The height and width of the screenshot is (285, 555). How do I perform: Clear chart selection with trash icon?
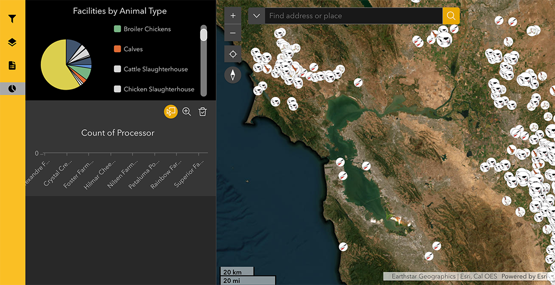[202, 111]
